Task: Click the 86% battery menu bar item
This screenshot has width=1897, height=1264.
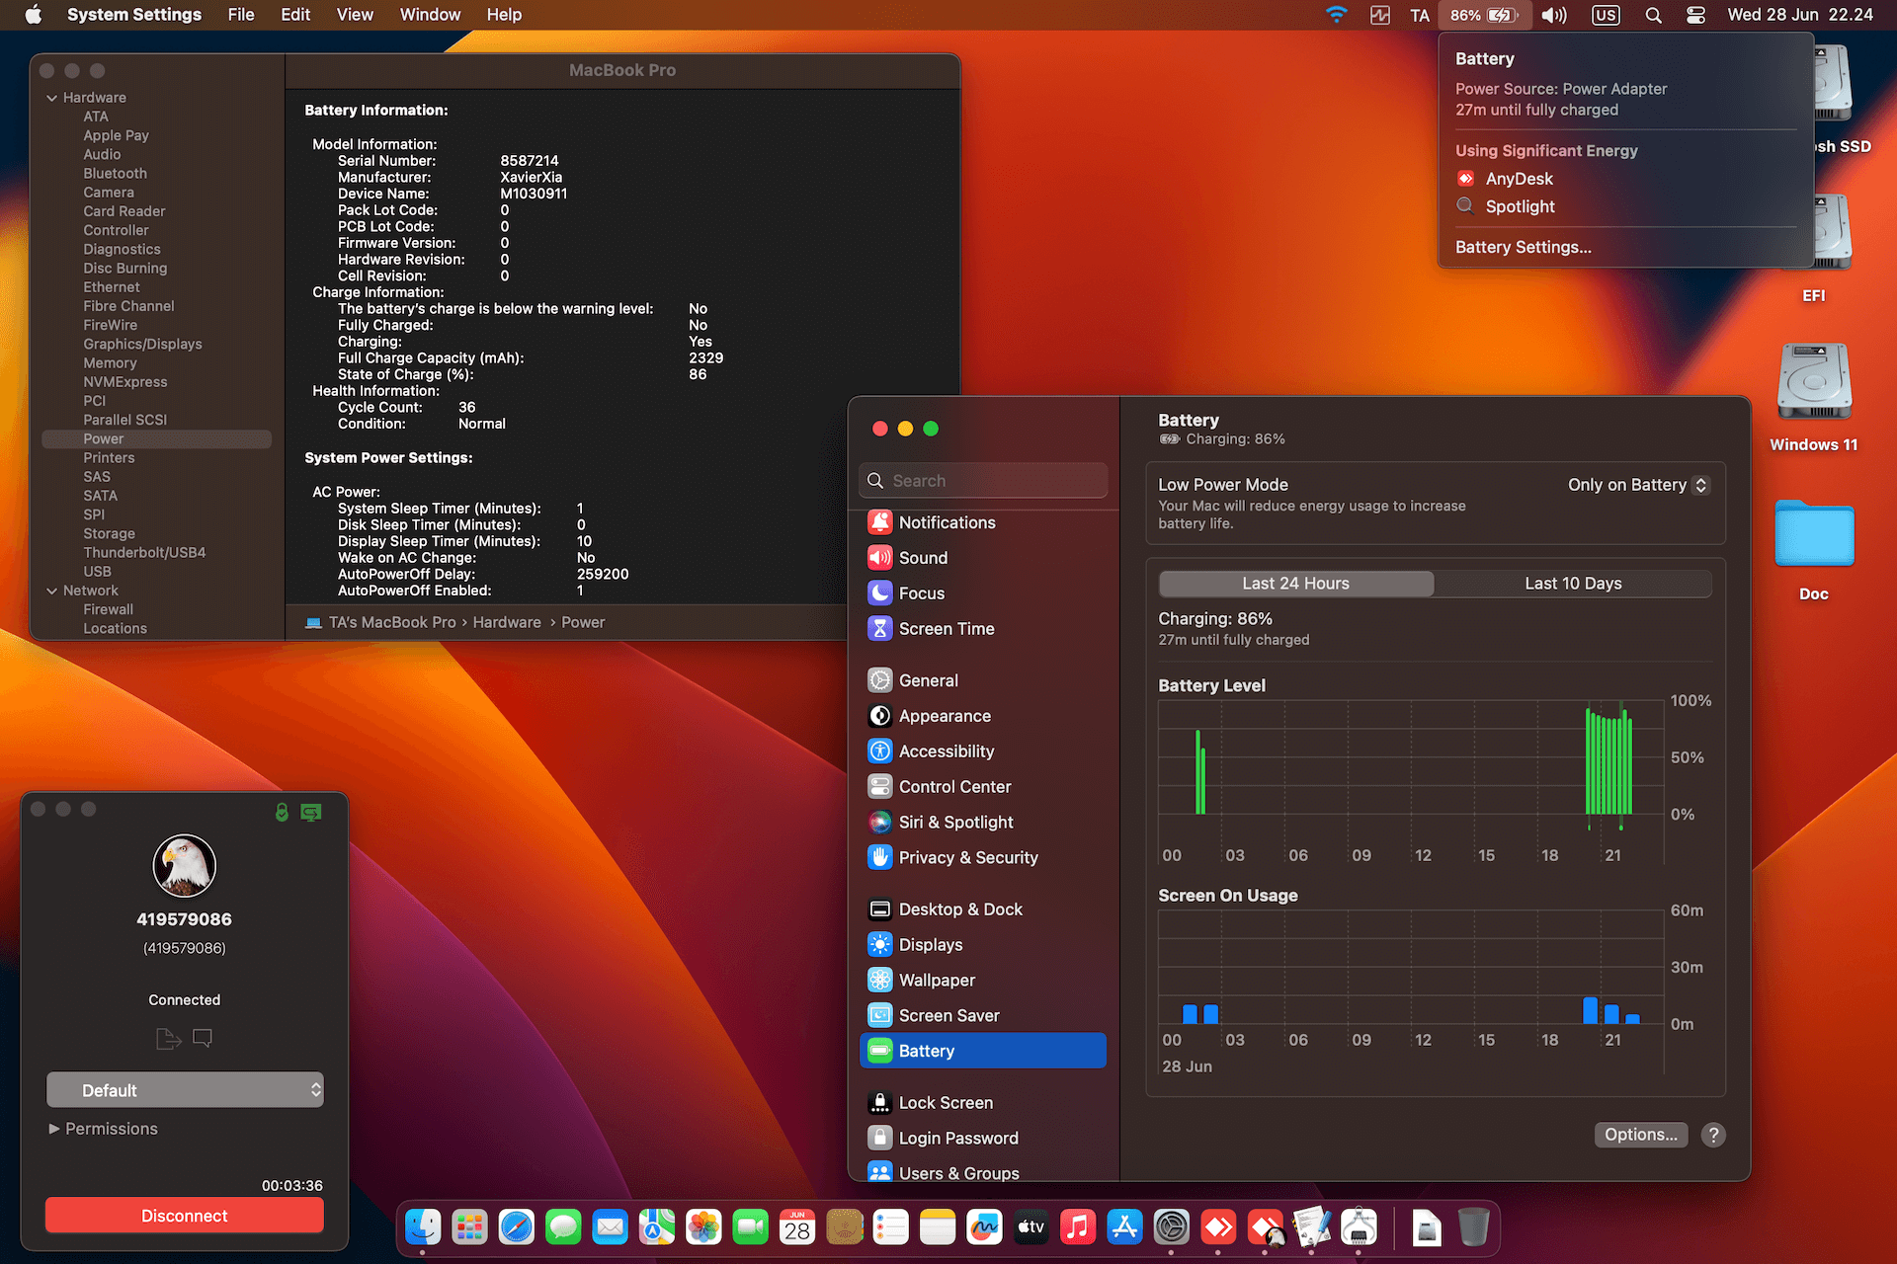Action: point(1485,15)
